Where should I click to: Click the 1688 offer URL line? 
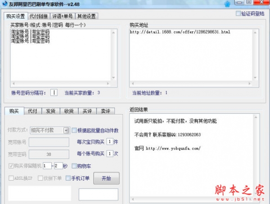[x=180, y=32]
